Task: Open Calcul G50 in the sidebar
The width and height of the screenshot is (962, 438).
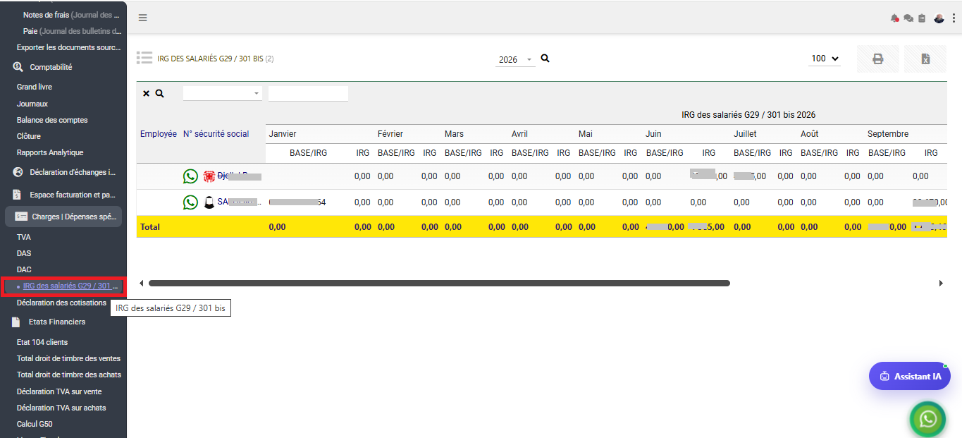Action: (35, 424)
